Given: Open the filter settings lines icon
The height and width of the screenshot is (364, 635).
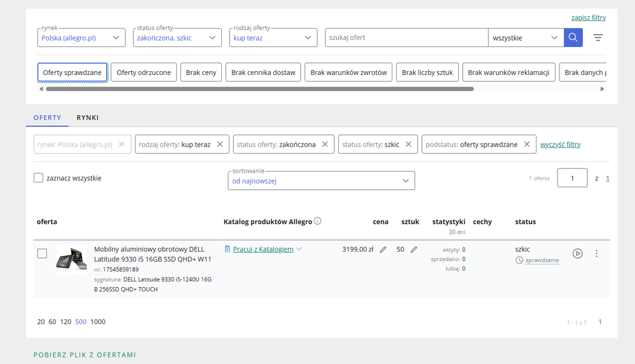Looking at the screenshot, I should tap(597, 37).
